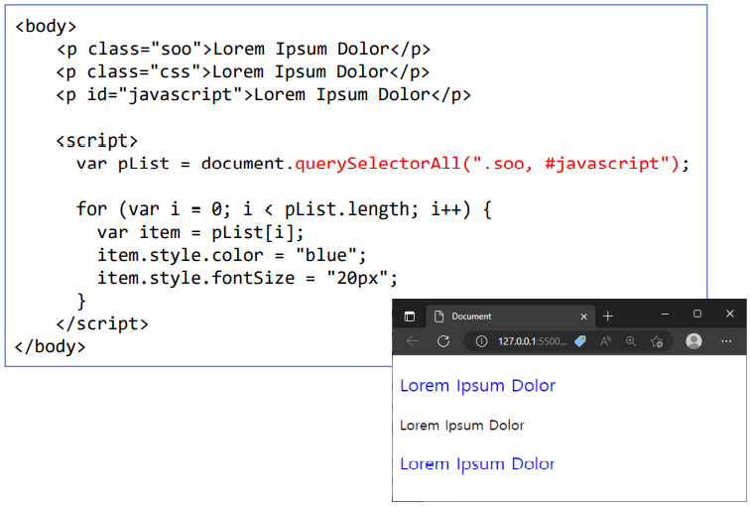The height and width of the screenshot is (506, 750).
Task: Go back using the browser back arrow
Action: 413,341
